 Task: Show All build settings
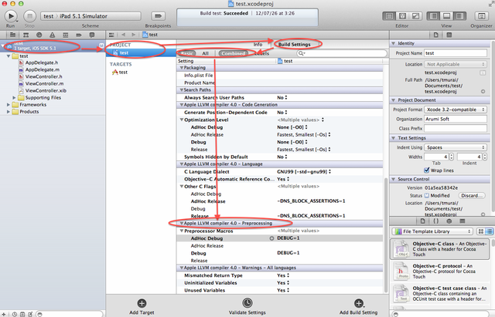(x=205, y=53)
